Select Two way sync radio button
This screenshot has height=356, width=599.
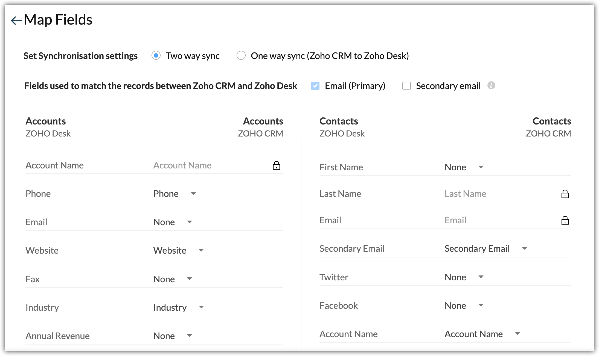pos(156,56)
